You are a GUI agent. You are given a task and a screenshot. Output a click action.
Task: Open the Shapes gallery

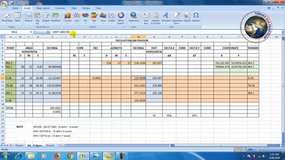pyautogui.click(x=46, y=18)
